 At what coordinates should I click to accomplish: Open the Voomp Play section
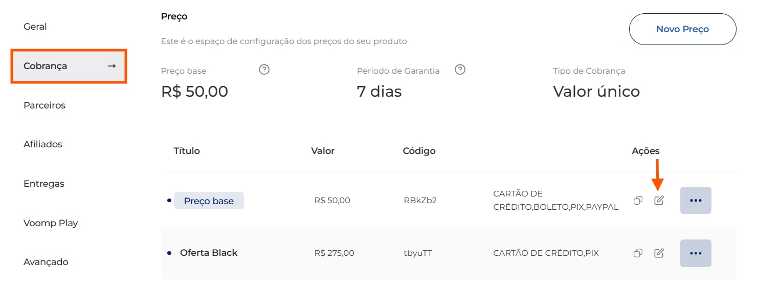pos(51,223)
